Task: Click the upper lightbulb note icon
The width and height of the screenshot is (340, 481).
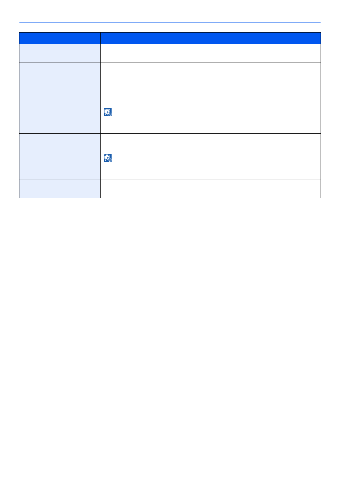Action: pyautogui.click(x=108, y=112)
